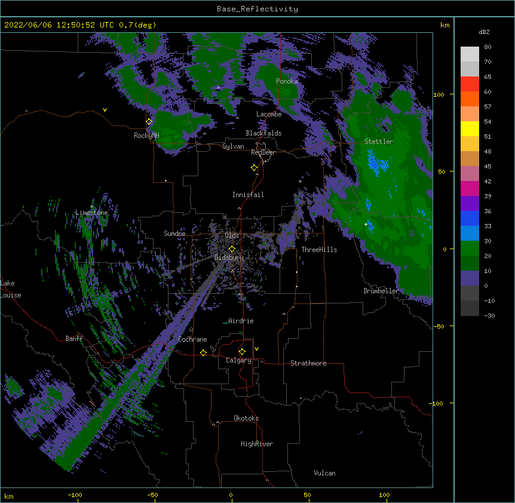515x503 pixels.
Task: Click the Limestone label
Action: (91, 213)
